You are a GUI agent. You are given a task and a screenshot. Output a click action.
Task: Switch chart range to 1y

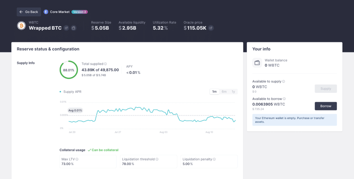coord(233,92)
